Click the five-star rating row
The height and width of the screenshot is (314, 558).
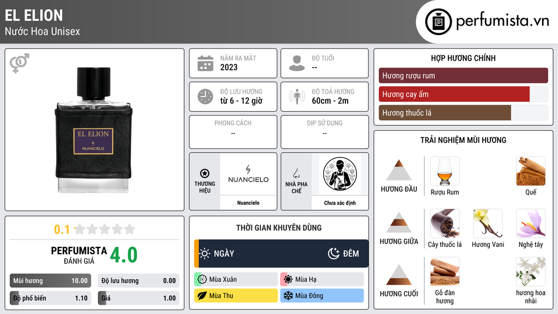click(x=105, y=229)
